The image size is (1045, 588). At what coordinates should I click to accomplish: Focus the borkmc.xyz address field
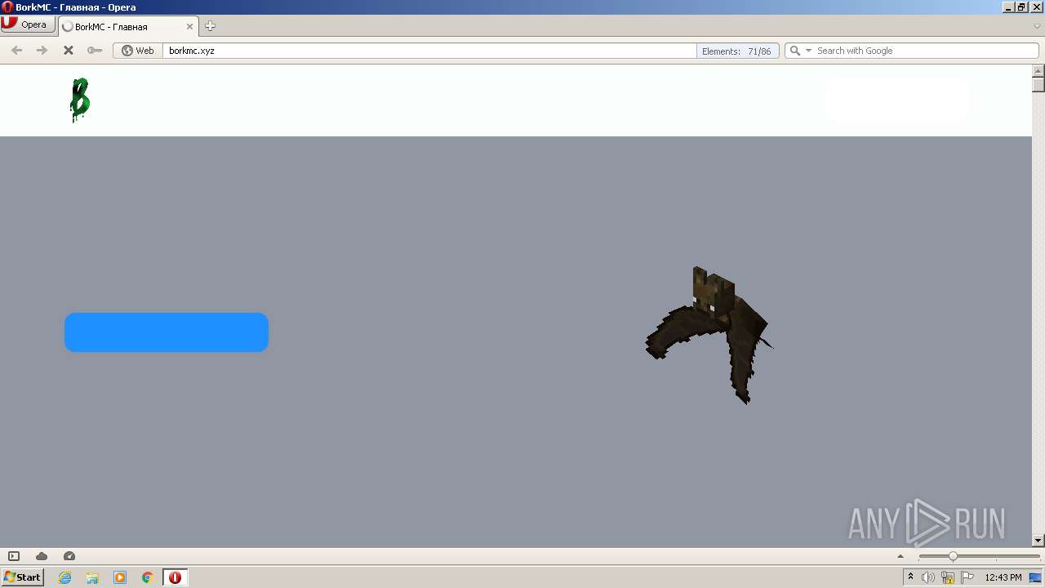[429, 51]
